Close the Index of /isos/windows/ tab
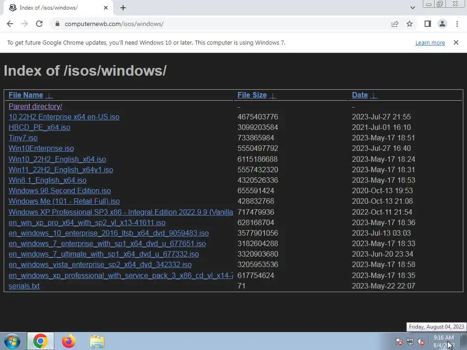467x350 pixels. coord(106,8)
